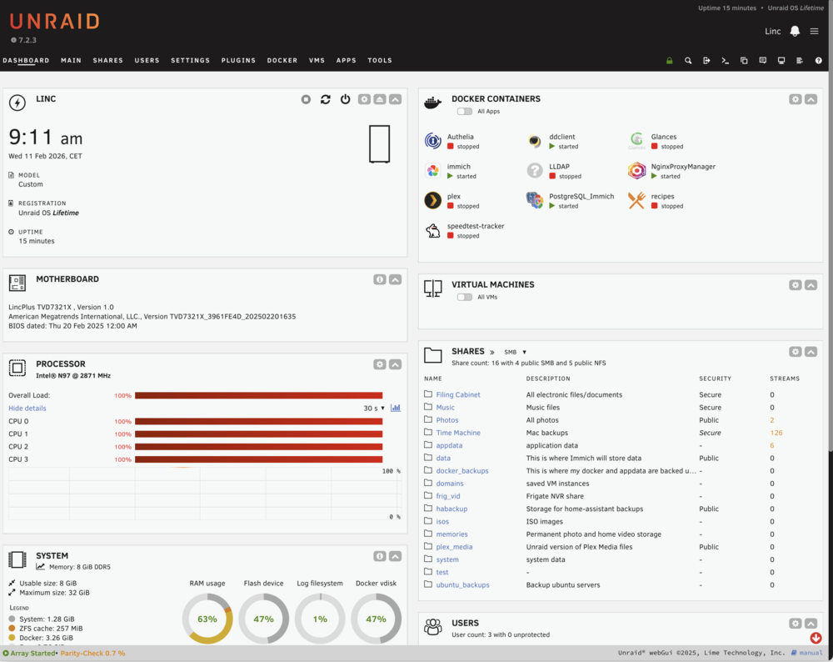Click the LLDAP container icon
The width and height of the screenshot is (833, 662).
pyautogui.click(x=535, y=171)
